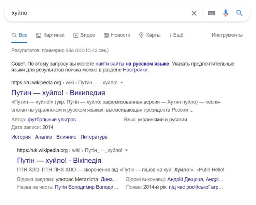
Task: Open Влияние sitelink
Action: pyautogui.click(x=66, y=137)
